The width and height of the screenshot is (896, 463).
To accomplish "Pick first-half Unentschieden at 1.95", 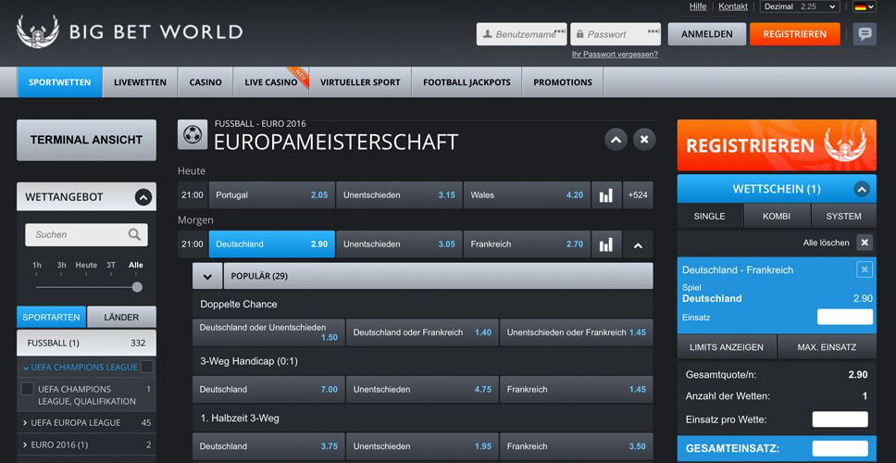I will point(422,446).
